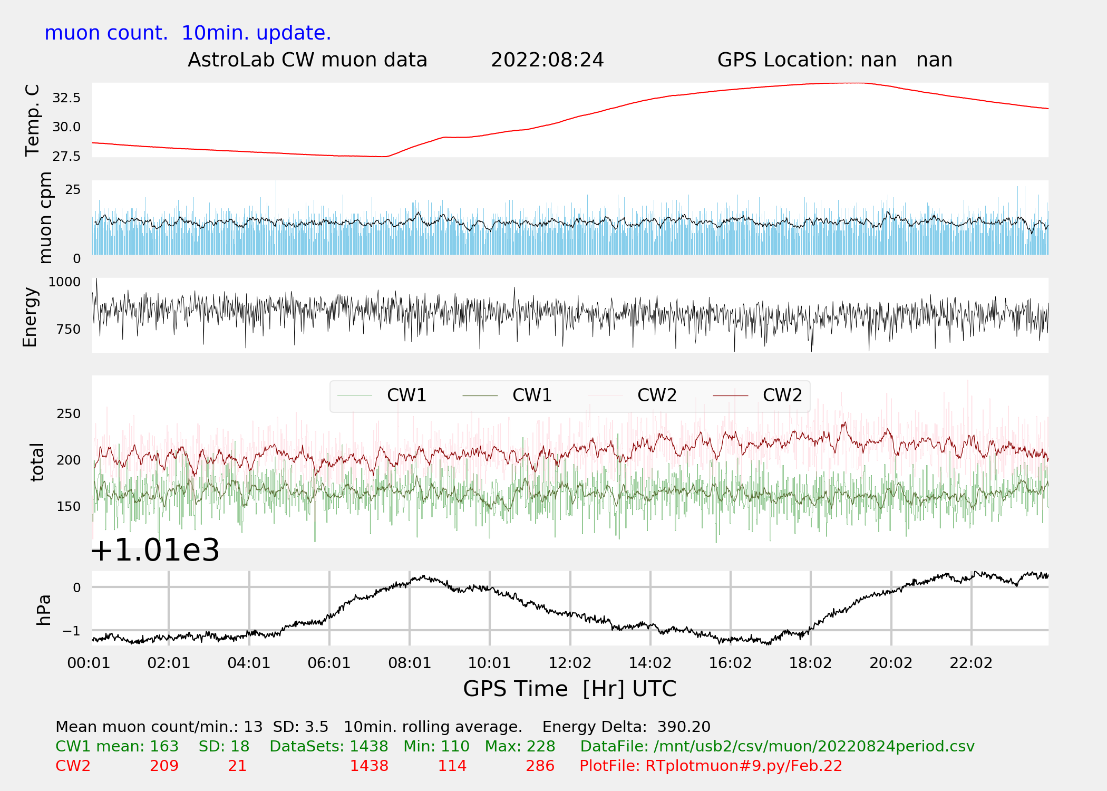Click the 'CW1 mean: 163' statistic

click(117, 746)
